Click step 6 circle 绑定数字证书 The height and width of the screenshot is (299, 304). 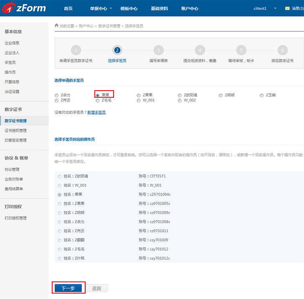282,51
